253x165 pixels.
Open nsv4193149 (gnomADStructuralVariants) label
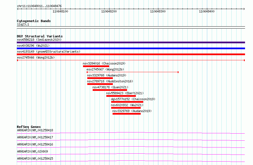49,52
